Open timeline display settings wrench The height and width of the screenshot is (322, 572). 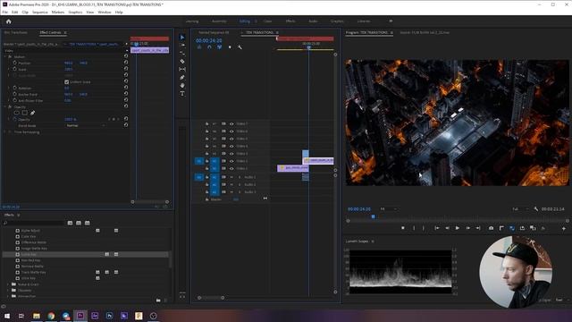pos(240,47)
